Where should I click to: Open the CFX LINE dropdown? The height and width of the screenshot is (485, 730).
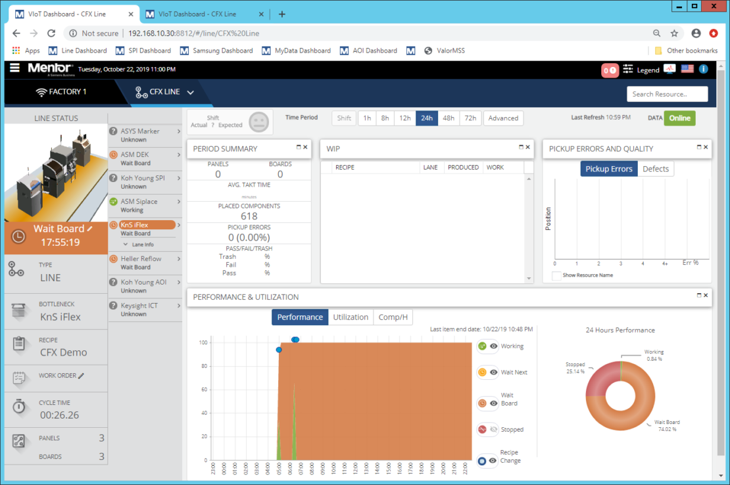(189, 93)
